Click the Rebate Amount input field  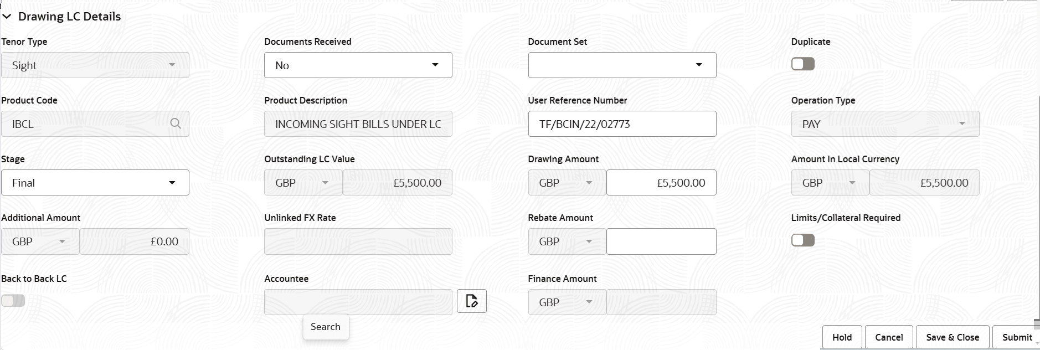click(661, 241)
